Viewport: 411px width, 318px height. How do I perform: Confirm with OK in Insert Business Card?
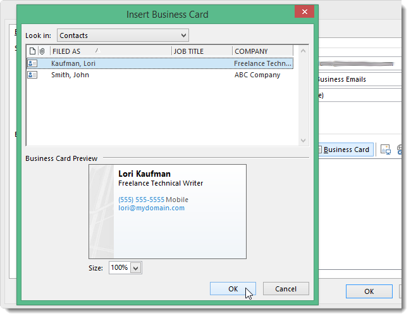click(233, 289)
